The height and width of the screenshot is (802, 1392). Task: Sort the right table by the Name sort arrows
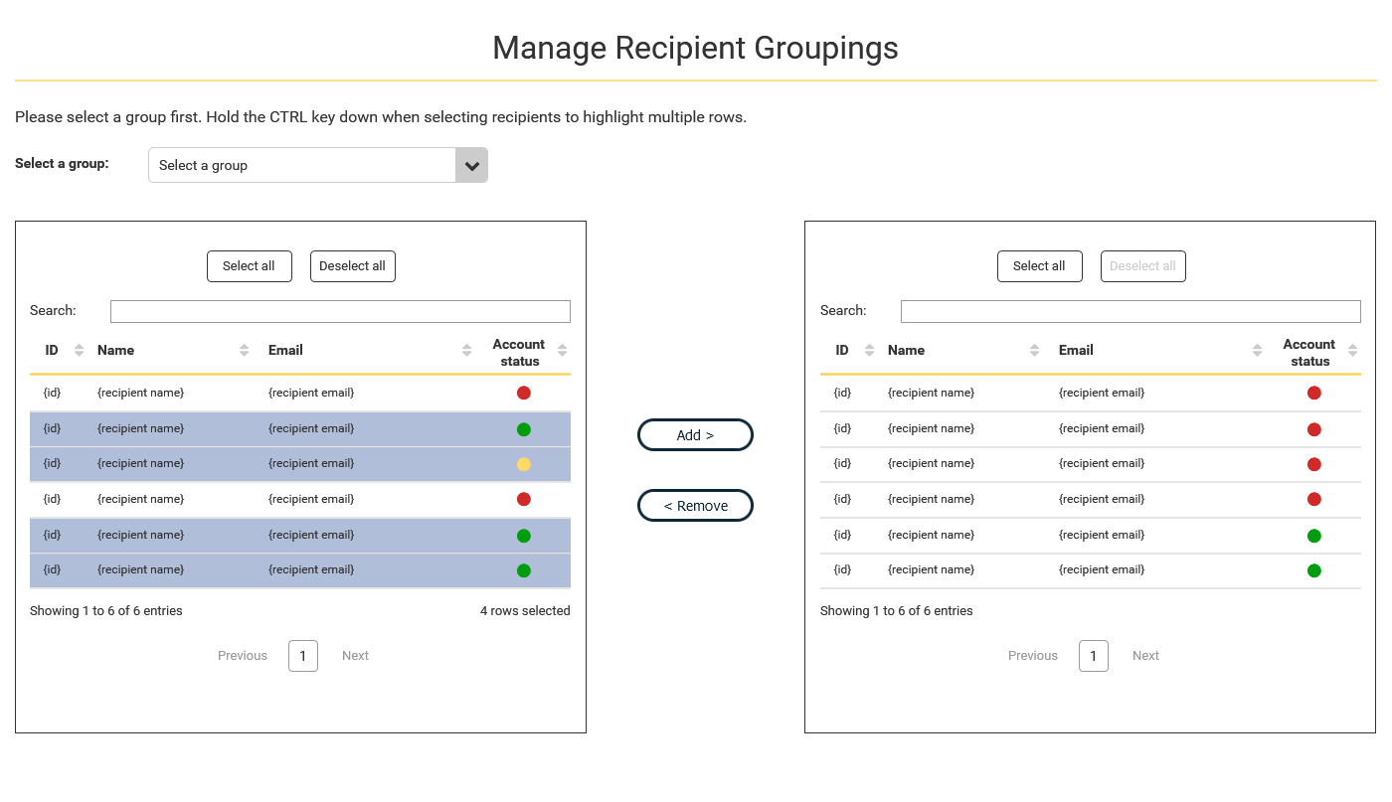[x=1035, y=350]
